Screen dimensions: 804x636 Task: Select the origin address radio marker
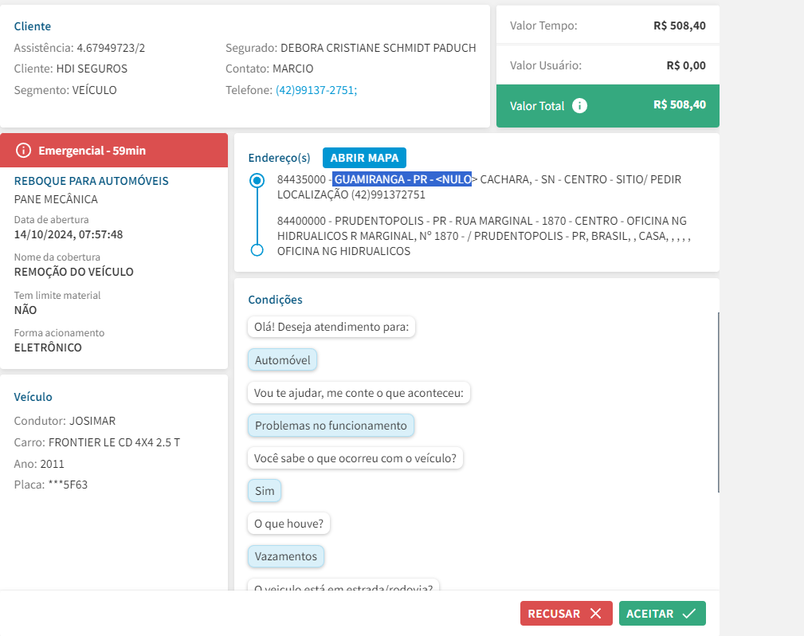[257, 180]
